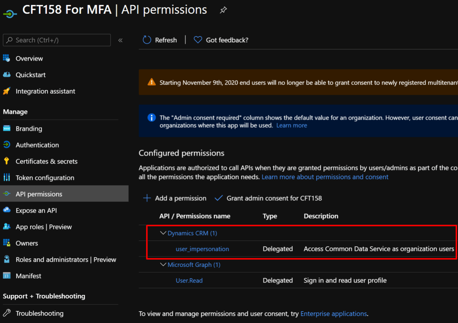
Task: Select the Manifest icon in sidebar
Action: 7,276
